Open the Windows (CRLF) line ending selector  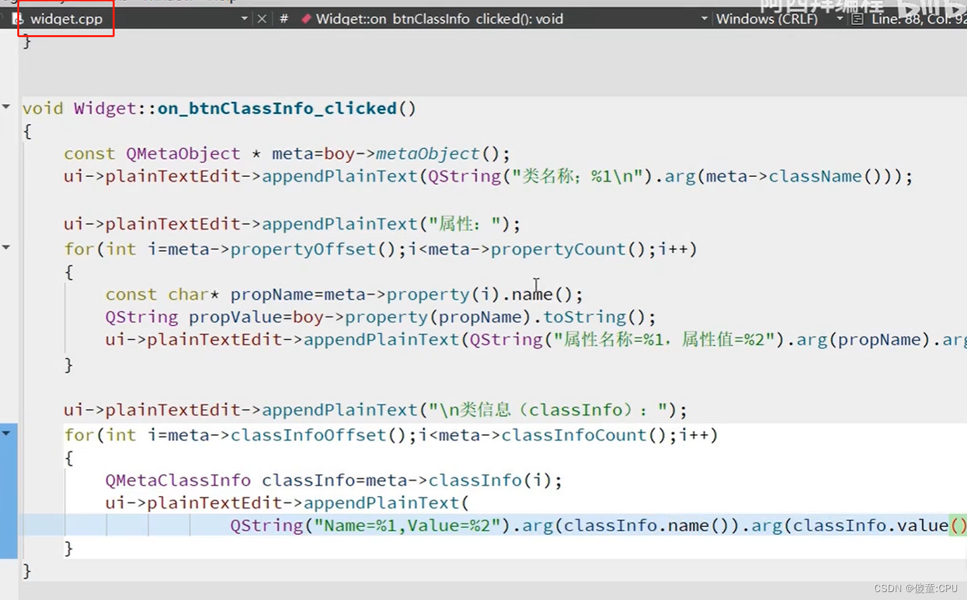tap(767, 19)
